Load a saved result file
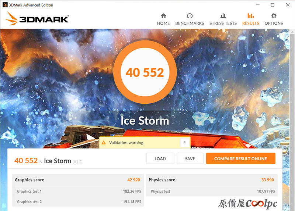Screen dimensions: 295x211 pos(160,158)
